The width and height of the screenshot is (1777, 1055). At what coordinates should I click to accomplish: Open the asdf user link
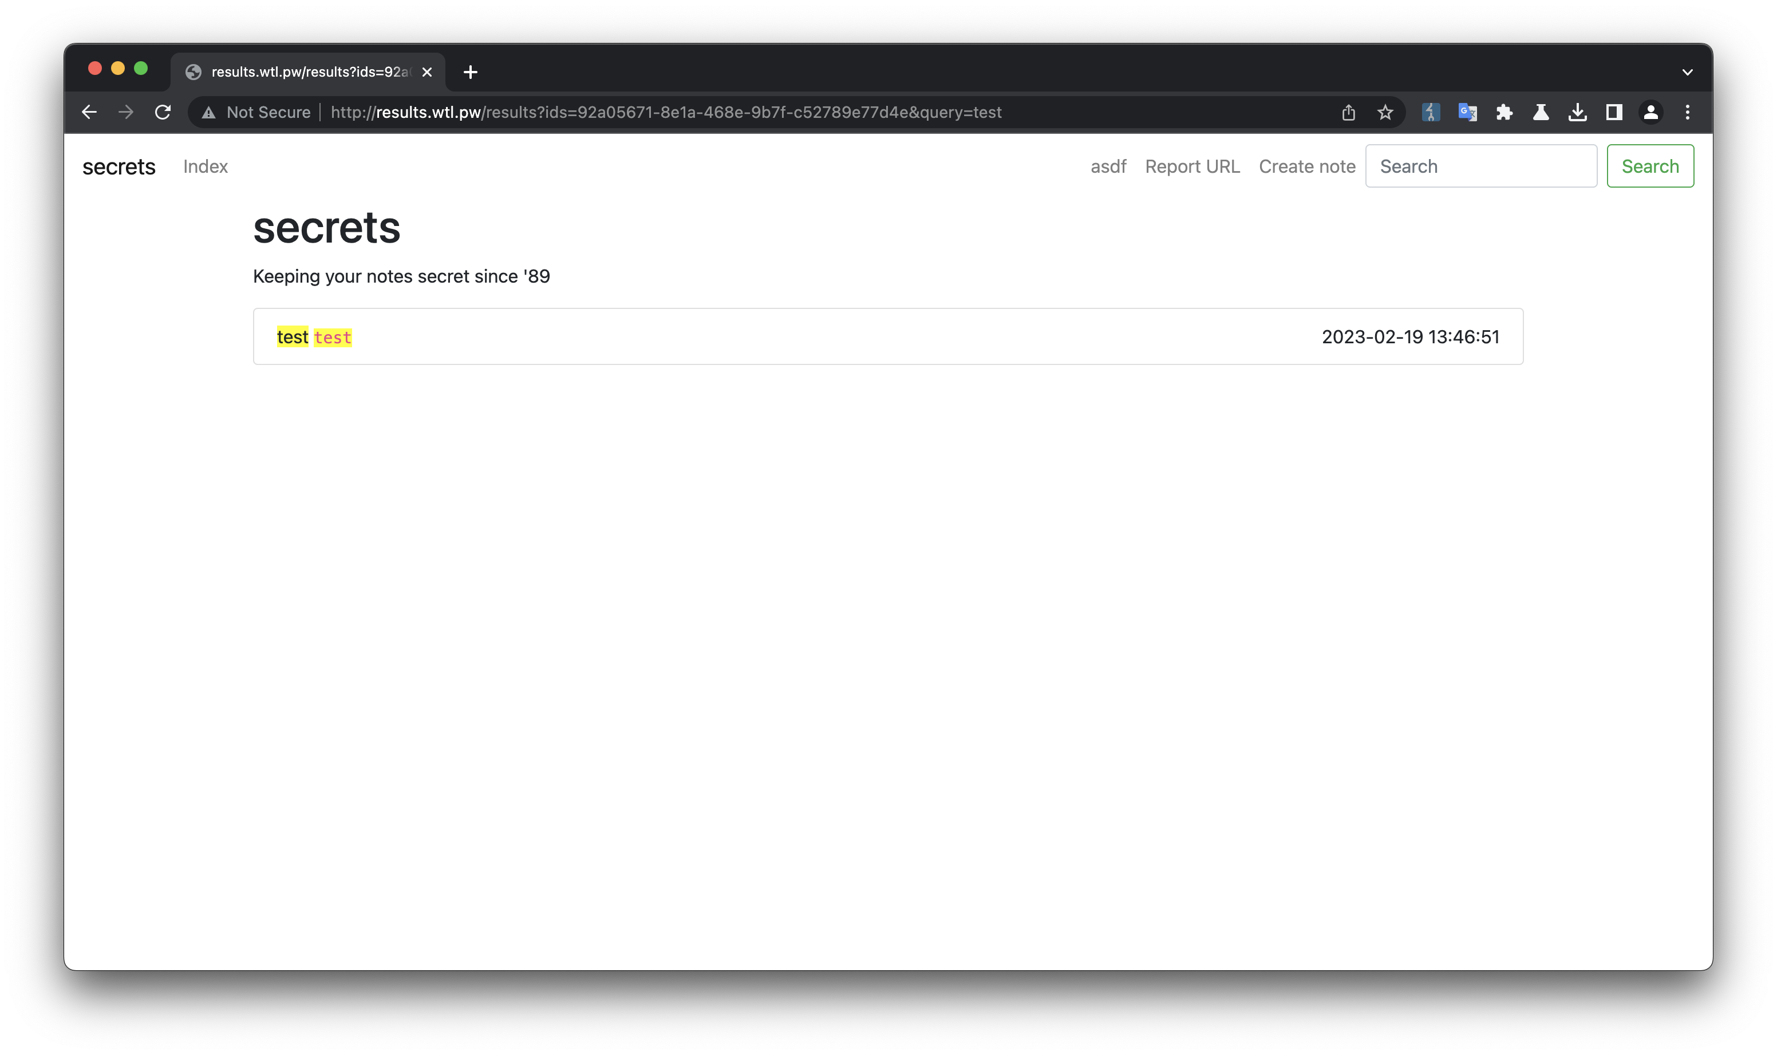coord(1108,166)
